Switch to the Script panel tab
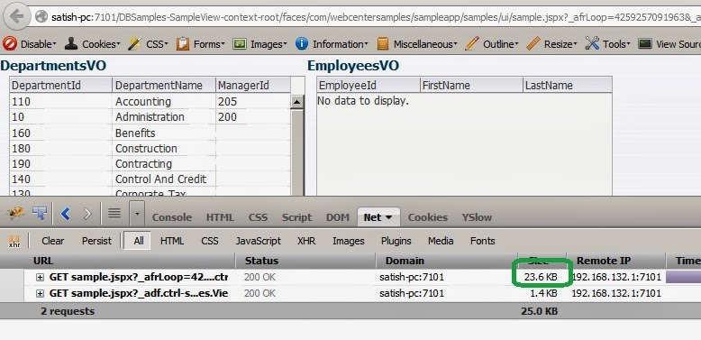Image resolution: width=701 pixels, height=340 pixels. click(296, 217)
